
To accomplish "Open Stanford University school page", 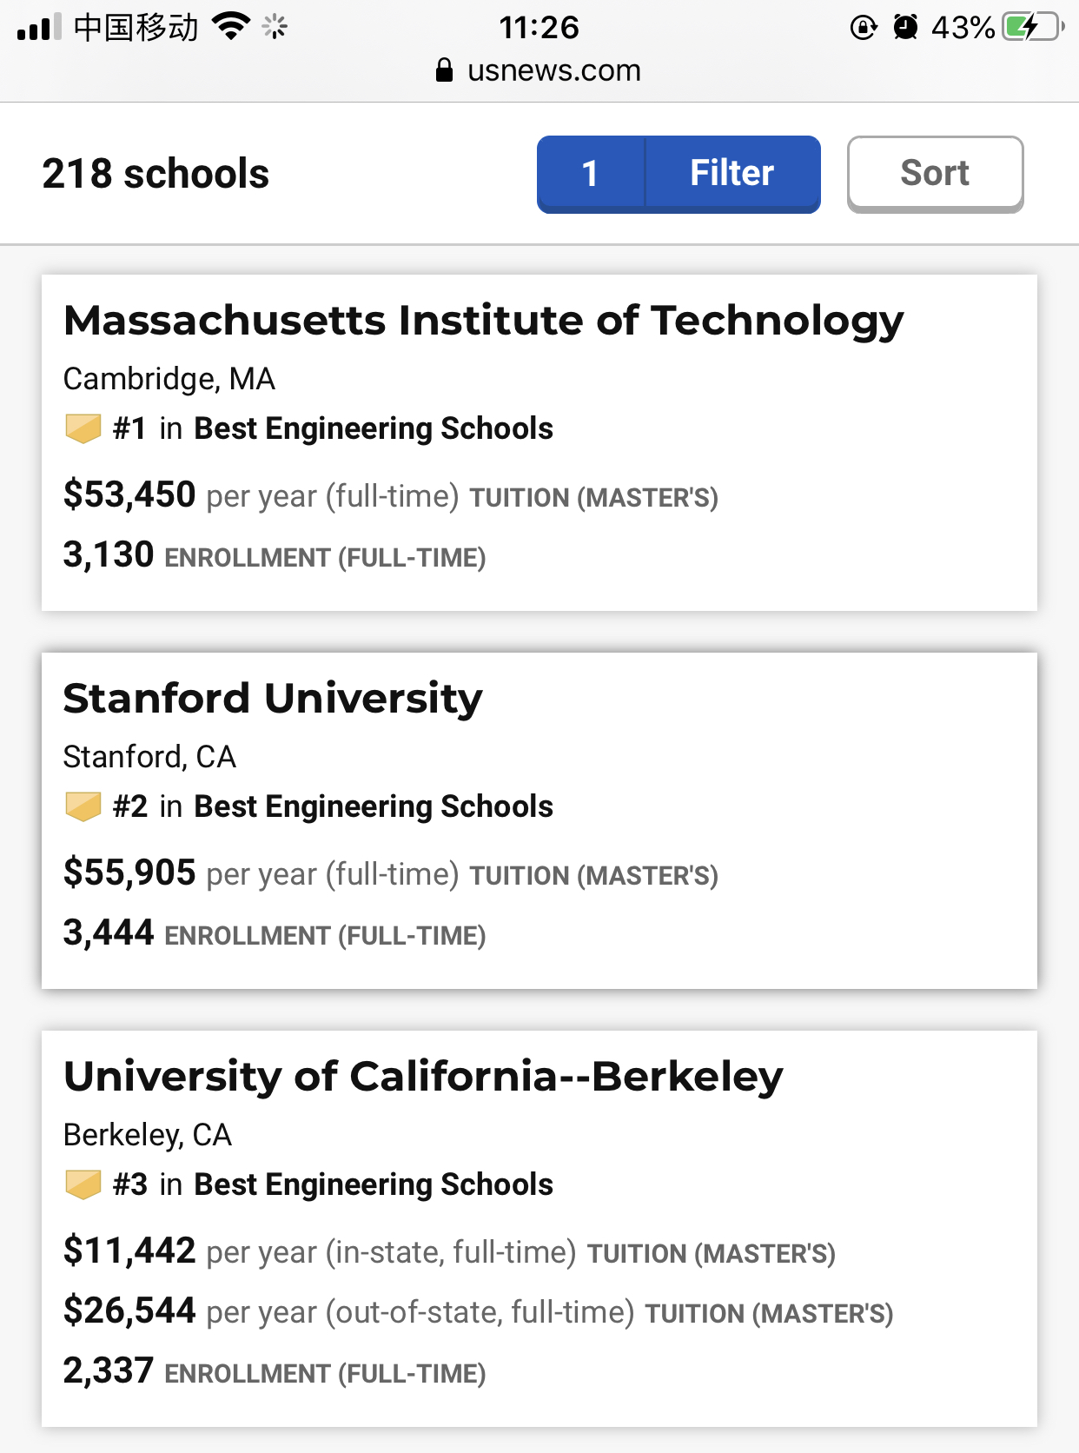I will pos(273,699).
